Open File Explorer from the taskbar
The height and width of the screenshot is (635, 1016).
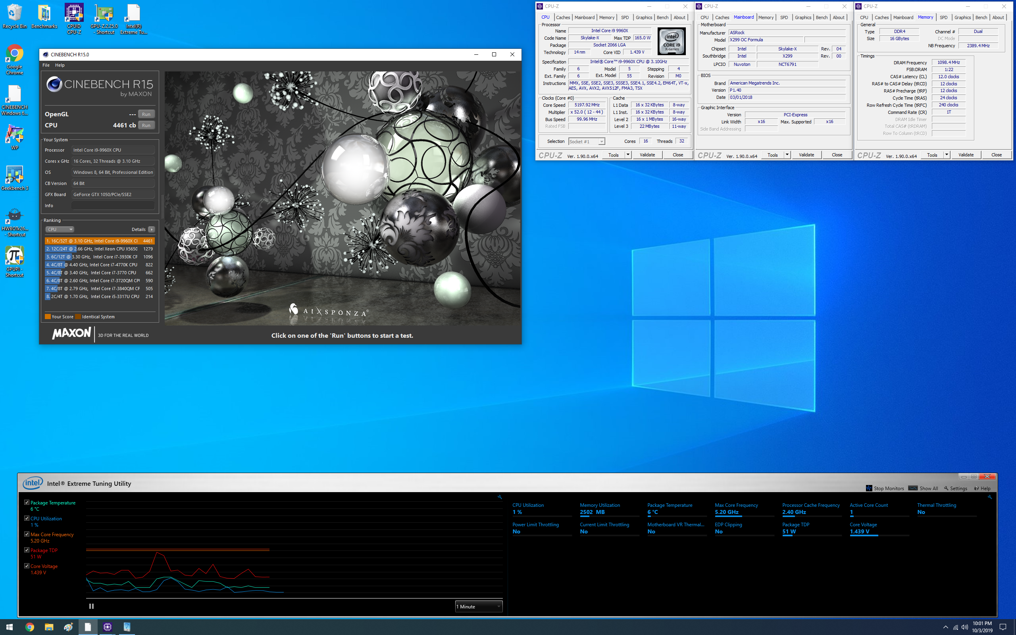(49, 627)
